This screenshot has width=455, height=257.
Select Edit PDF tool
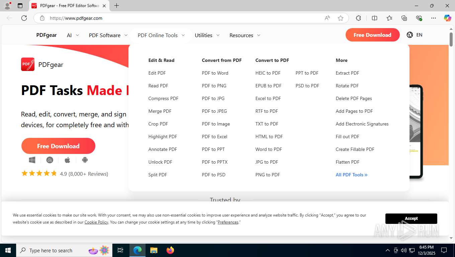coord(157,73)
